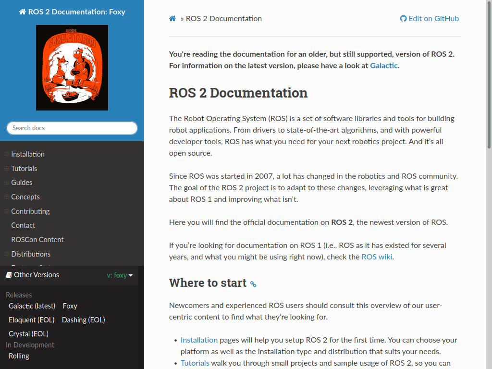The image size is (492, 369).
Task: Expand the Distributions sidebar section
Action: tap(7, 254)
